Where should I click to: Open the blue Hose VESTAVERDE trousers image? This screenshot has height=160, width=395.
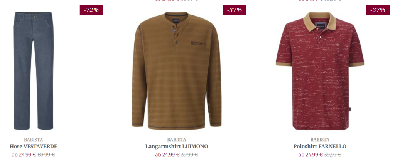pos(33,71)
